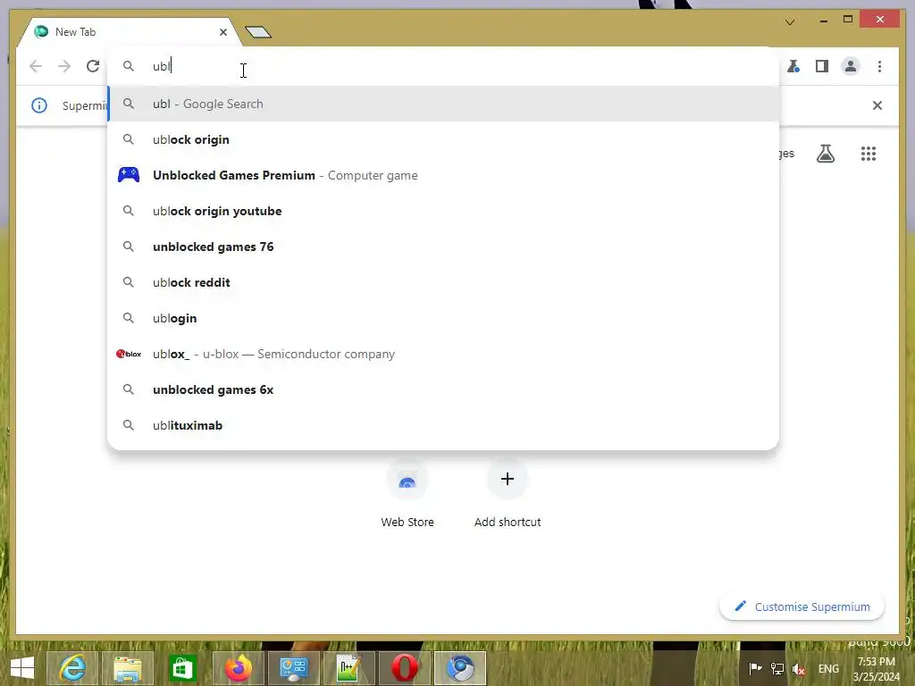Launch Opera from taskbar
Viewport: 915px width, 686px height.
[405, 668]
